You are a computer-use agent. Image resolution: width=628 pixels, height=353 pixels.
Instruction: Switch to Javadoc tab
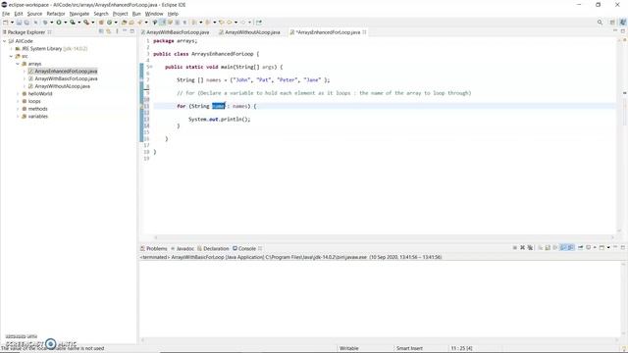tap(183, 248)
